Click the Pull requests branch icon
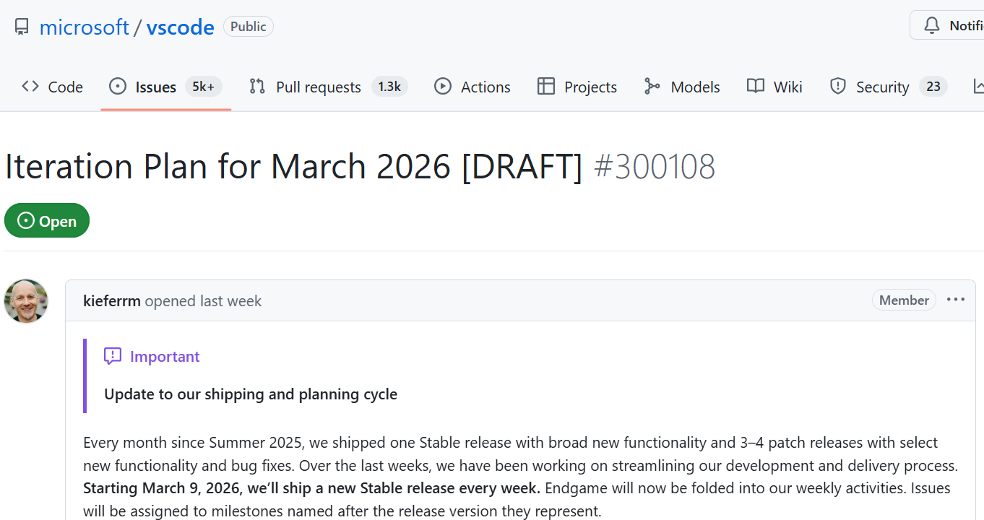 257,87
